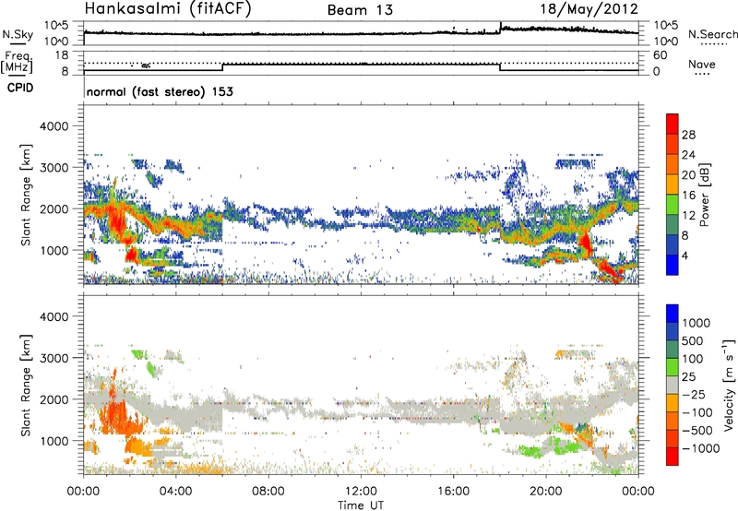Click the "N.Search" legend label
The height and width of the screenshot is (511, 738).
click(712, 34)
